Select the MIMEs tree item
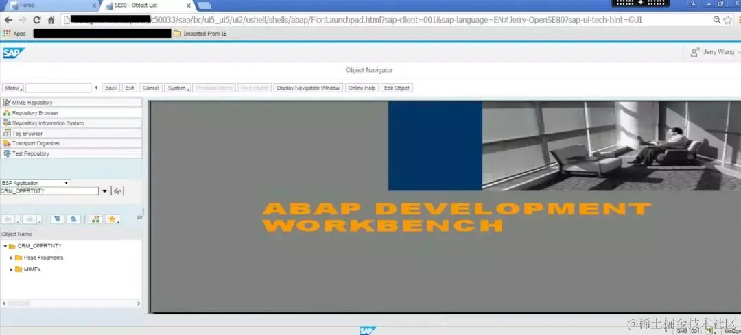741x335 pixels. [x=32, y=269]
